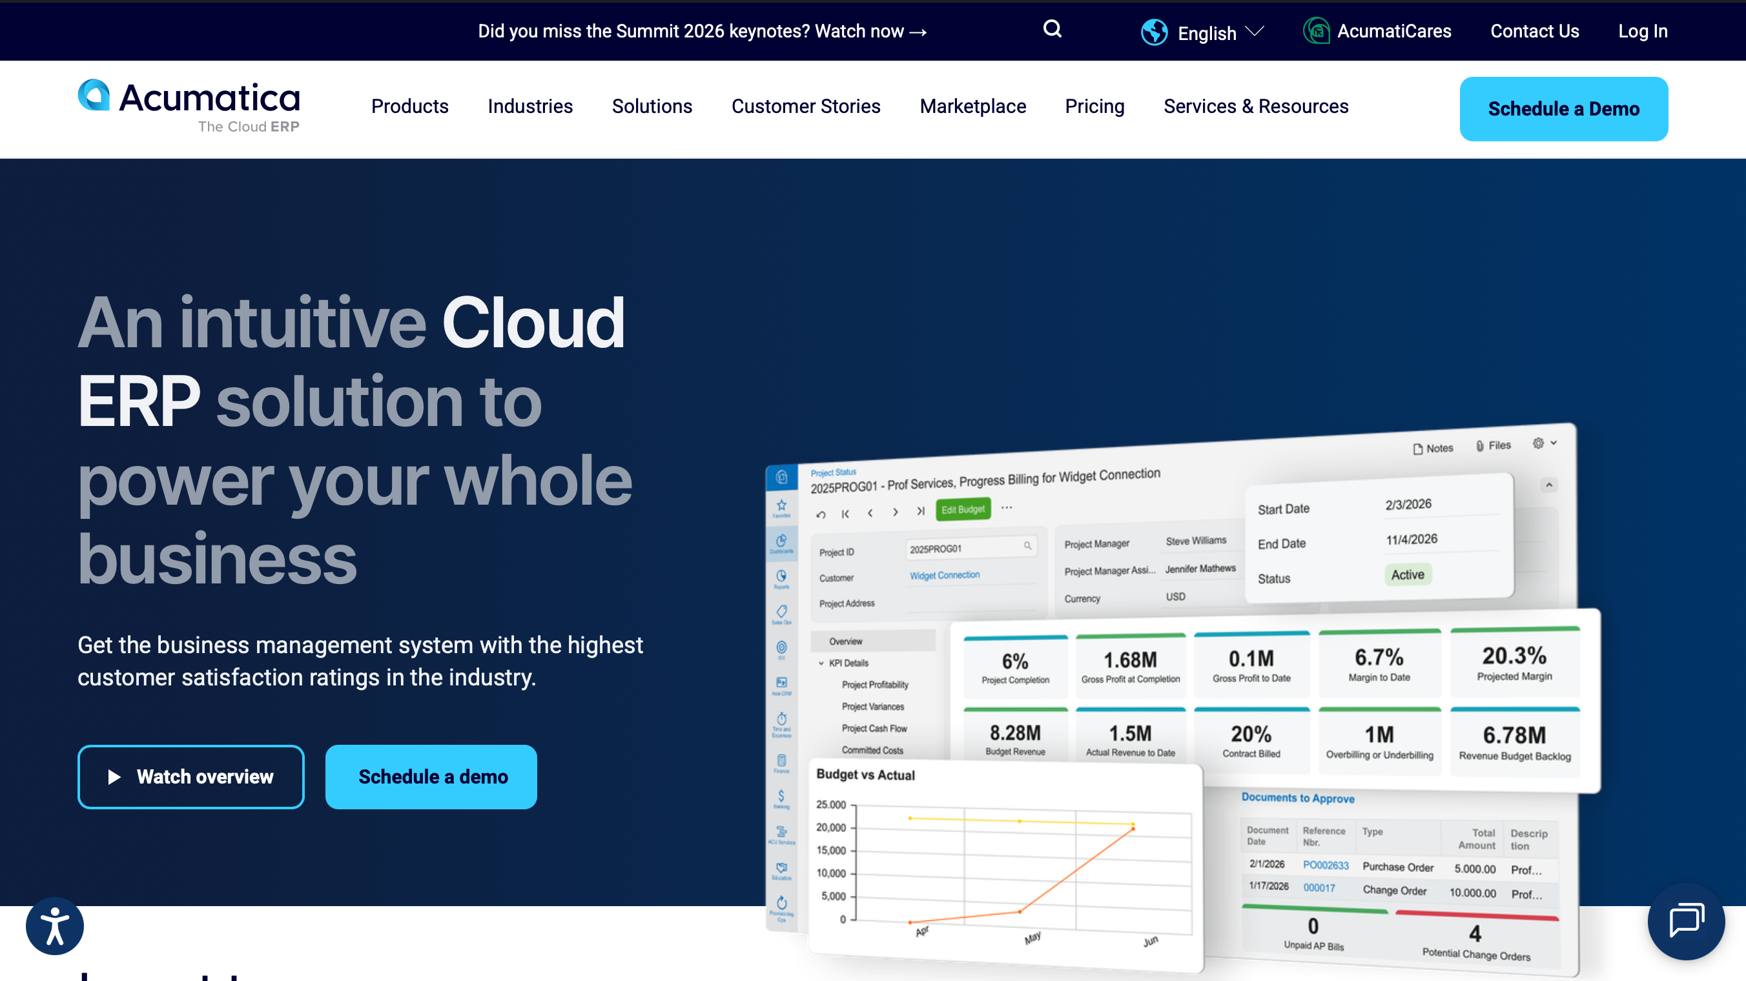Open Contact Us page
1746x981 pixels.
[x=1534, y=31]
